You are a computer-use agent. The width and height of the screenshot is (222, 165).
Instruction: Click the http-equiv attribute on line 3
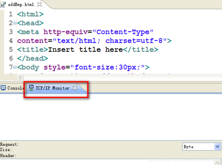[x=66, y=32]
